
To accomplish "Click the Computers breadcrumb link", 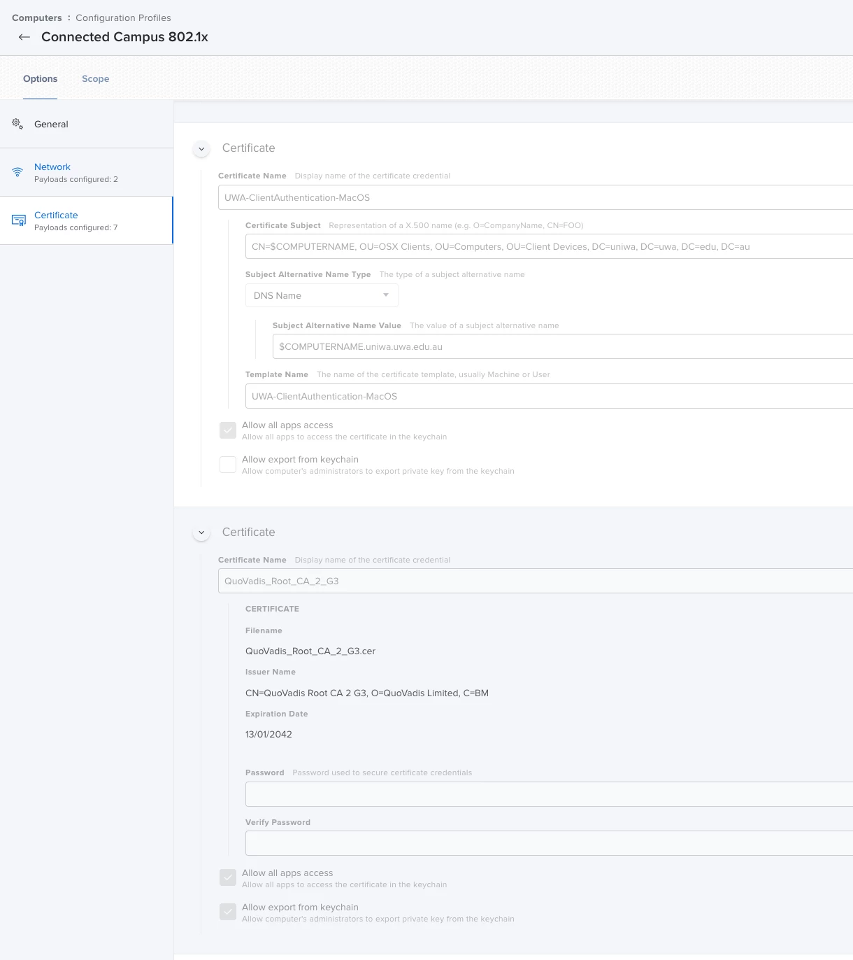I will click(37, 17).
